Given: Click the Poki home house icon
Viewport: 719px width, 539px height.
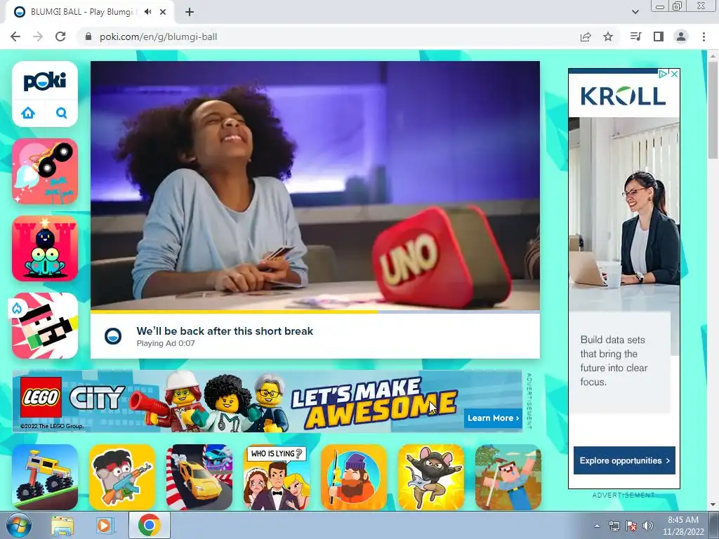Looking at the screenshot, I should pyautogui.click(x=28, y=113).
